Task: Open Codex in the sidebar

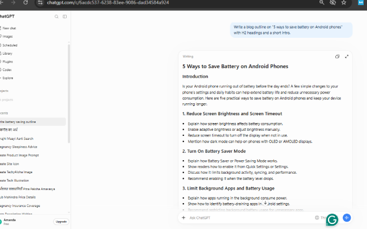Action: (x=7, y=70)
